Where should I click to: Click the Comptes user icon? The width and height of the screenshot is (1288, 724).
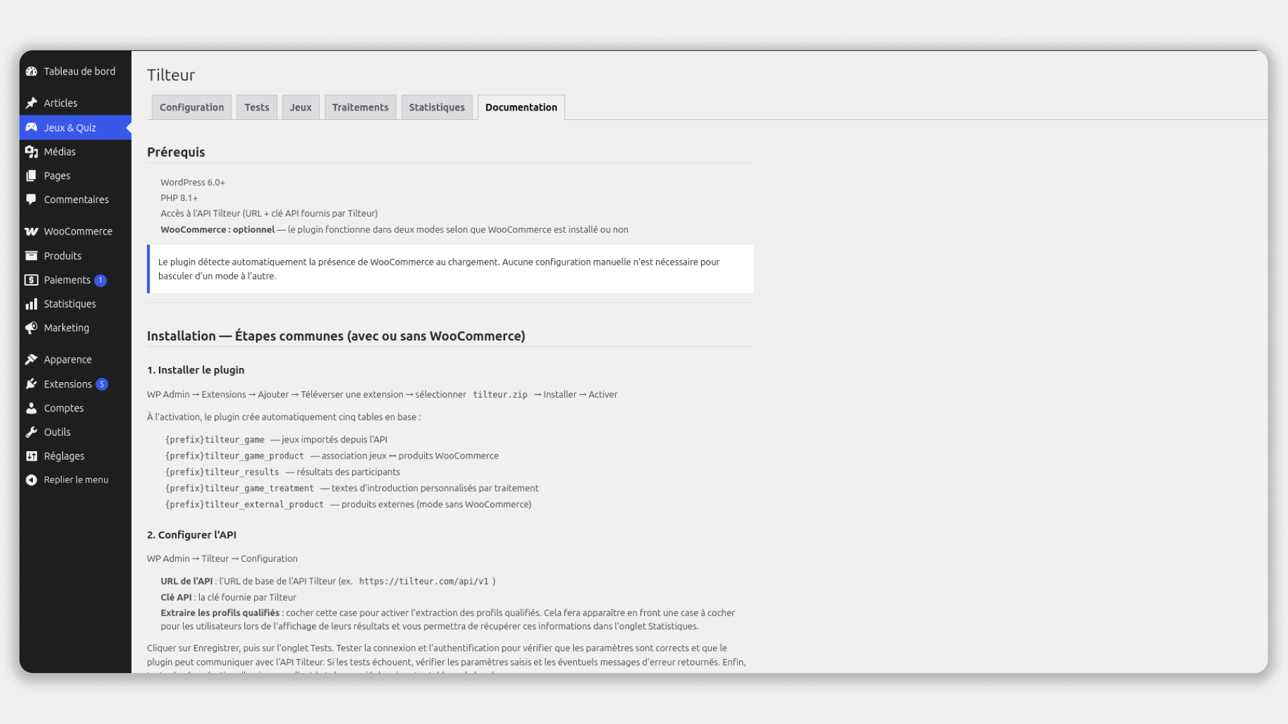(32, 408)
